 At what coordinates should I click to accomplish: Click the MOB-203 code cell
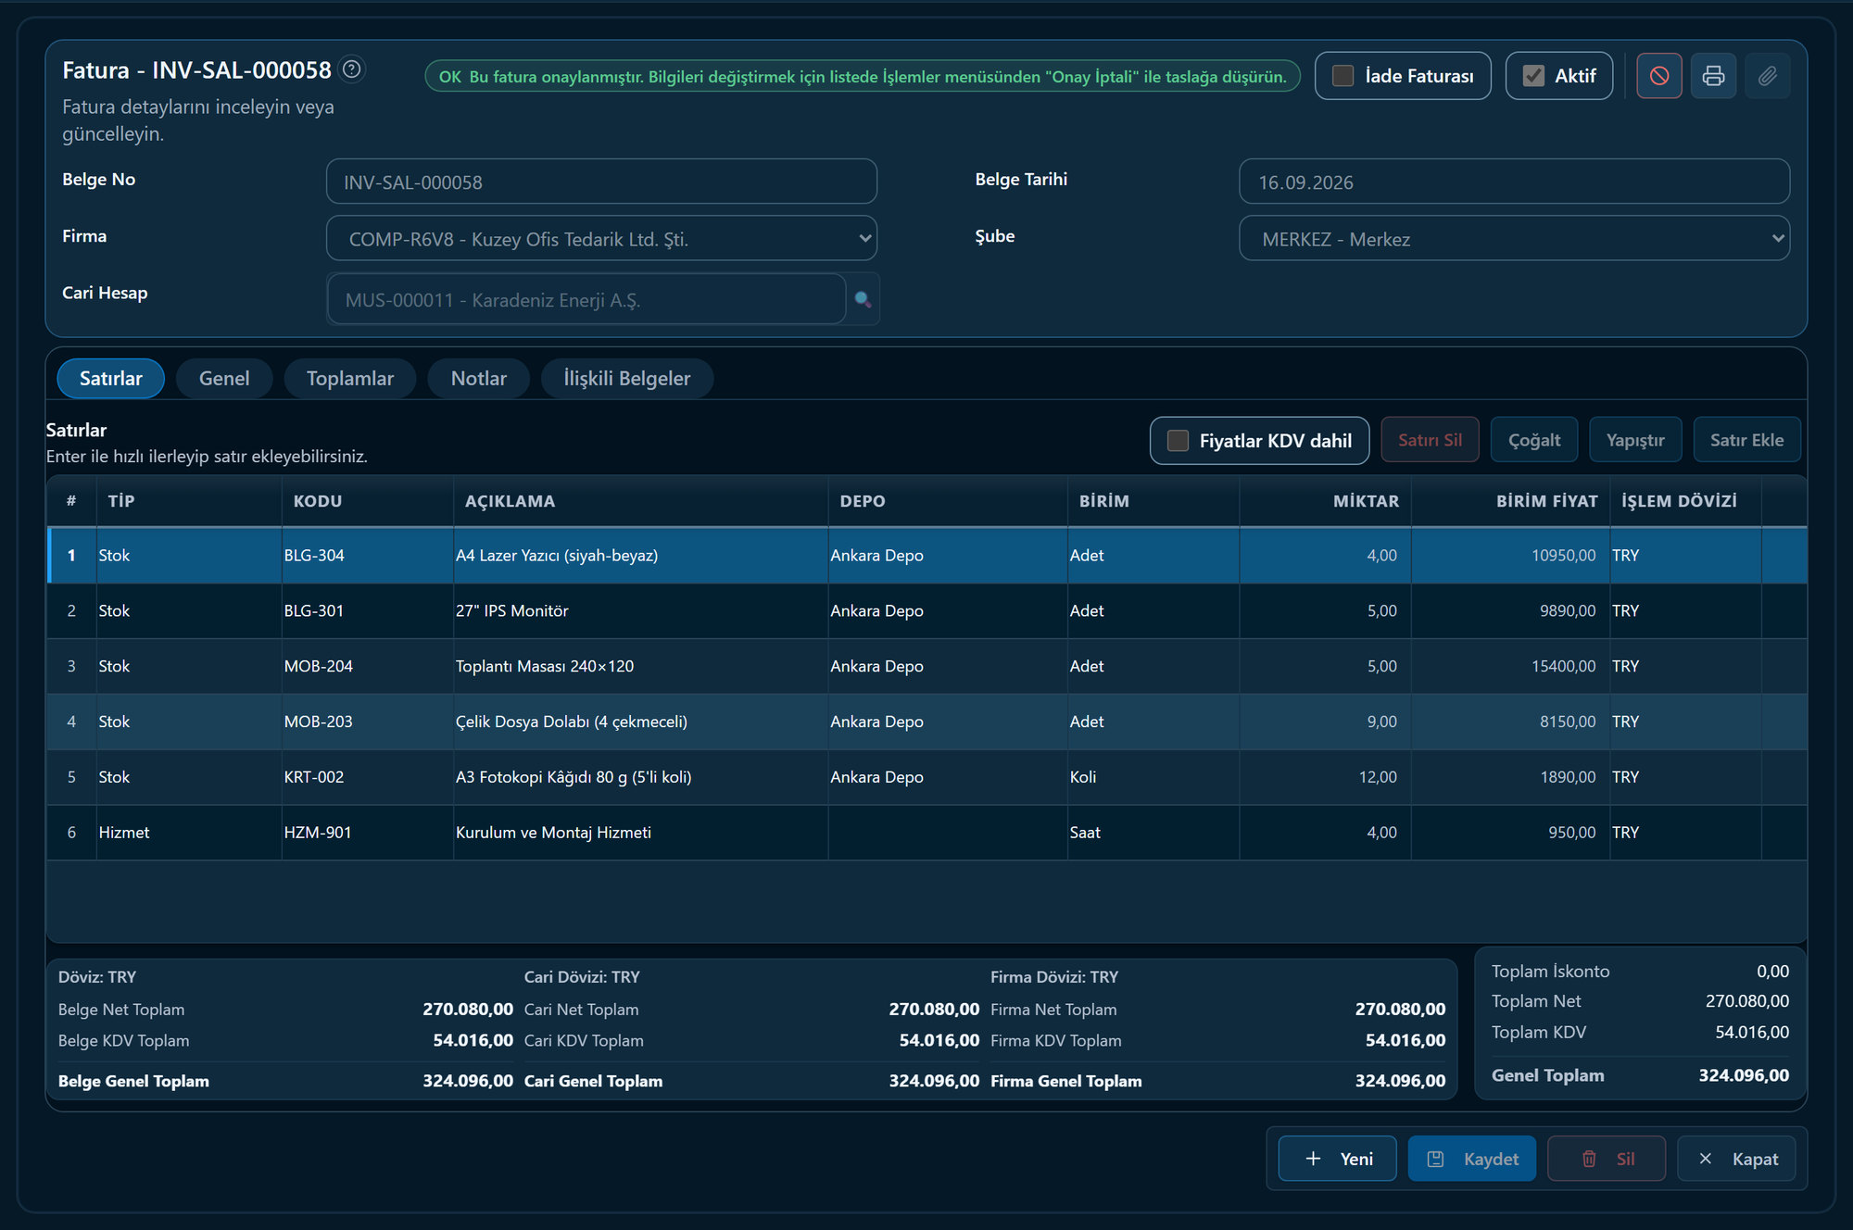click(x=367, y=722)
